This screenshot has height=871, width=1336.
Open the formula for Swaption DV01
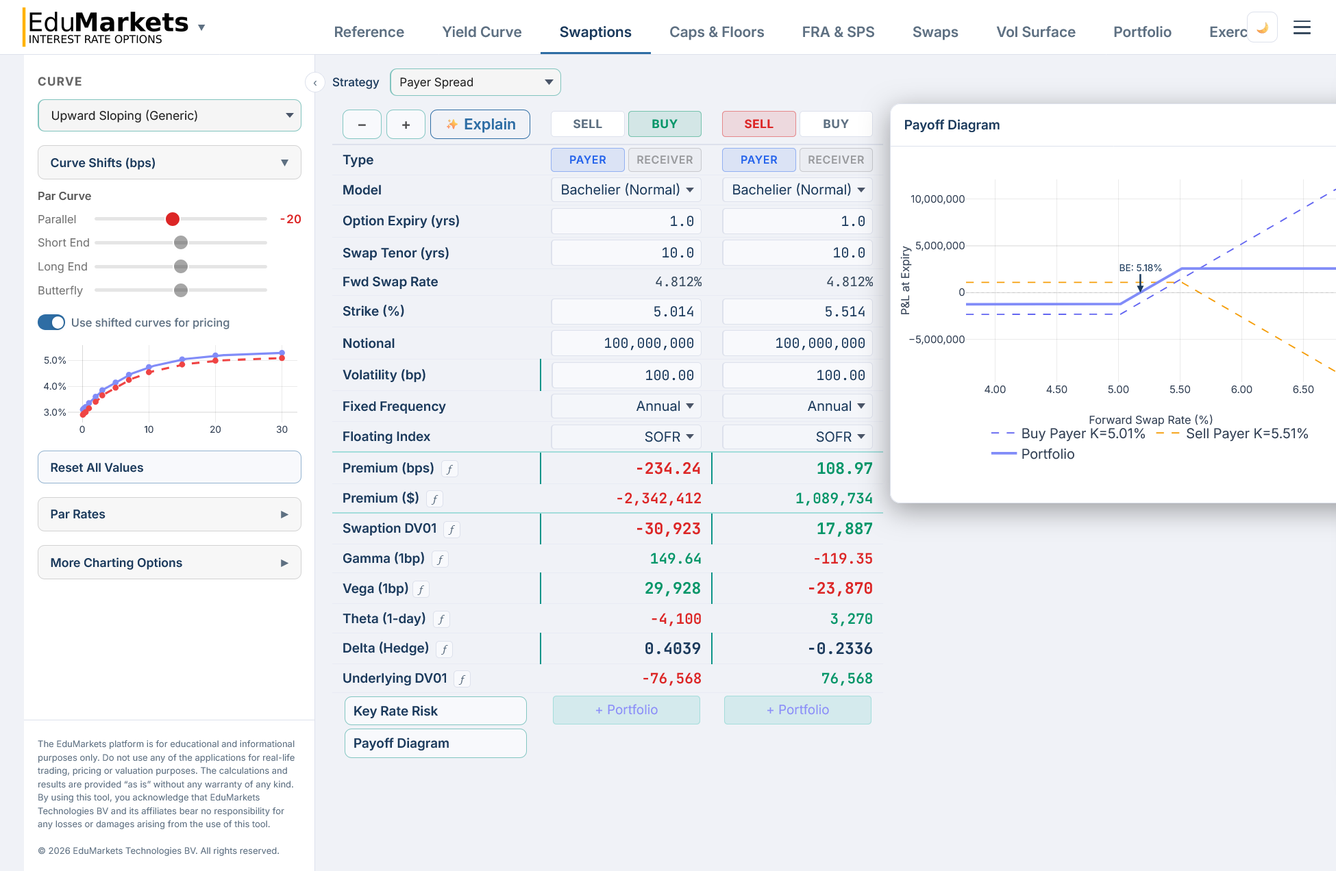click(x=453, y=529)
